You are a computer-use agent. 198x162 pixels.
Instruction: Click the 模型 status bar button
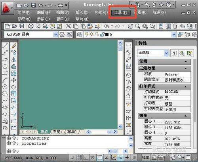[x=146, y=157]
